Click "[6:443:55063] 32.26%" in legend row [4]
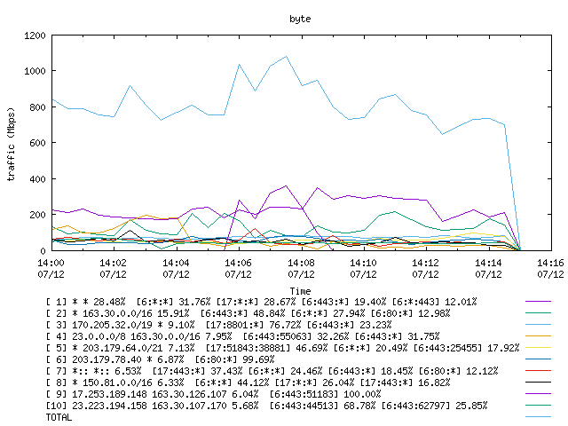 (x=296, y=336)
